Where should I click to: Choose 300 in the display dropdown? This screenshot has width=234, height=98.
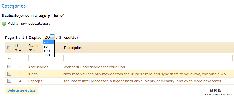pyautogui.click(x=49, y=55)
